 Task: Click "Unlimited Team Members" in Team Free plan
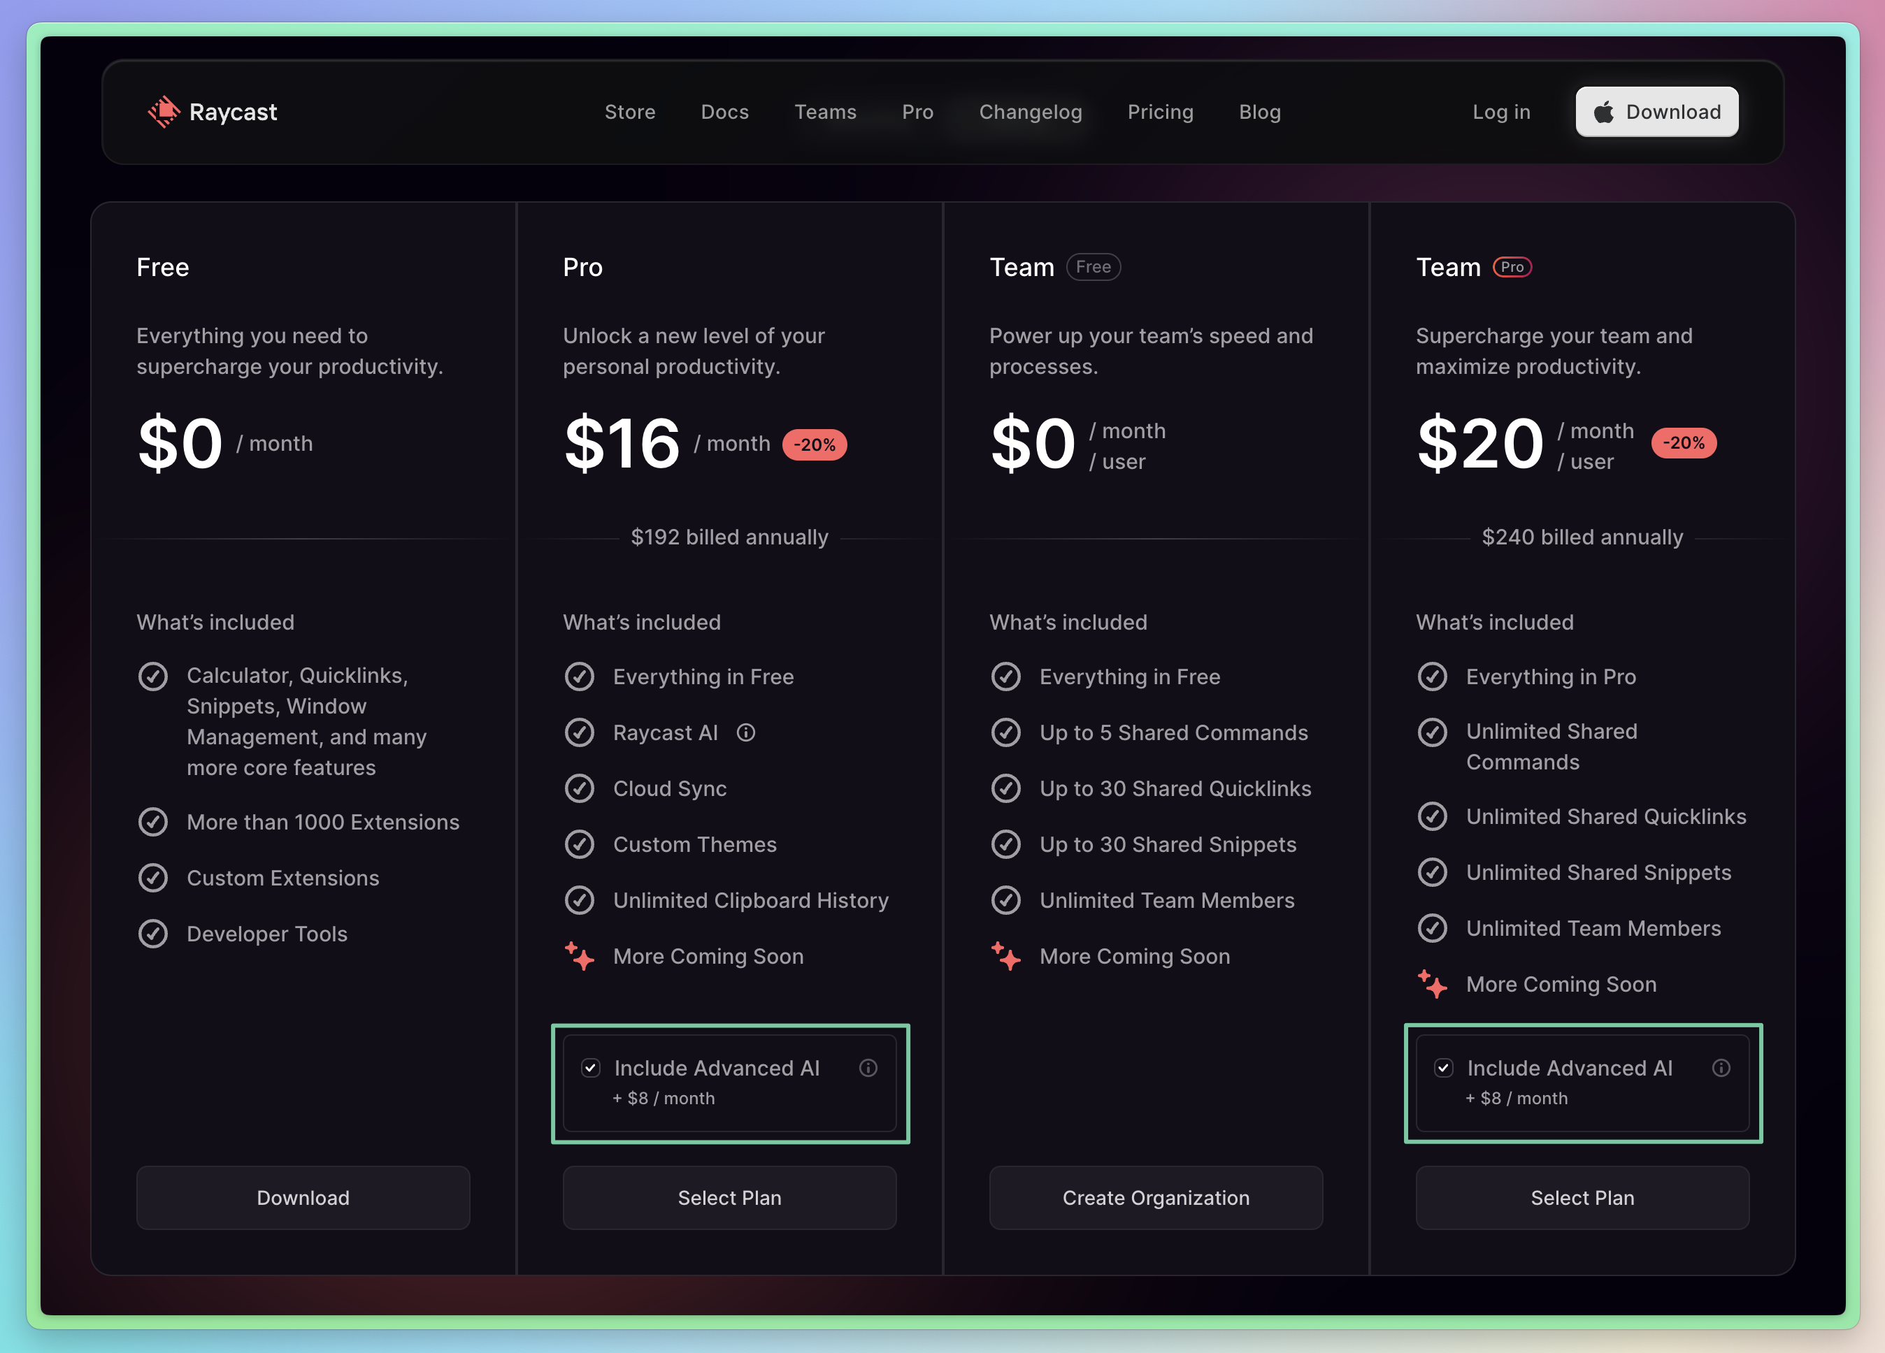pos(1167,900)
